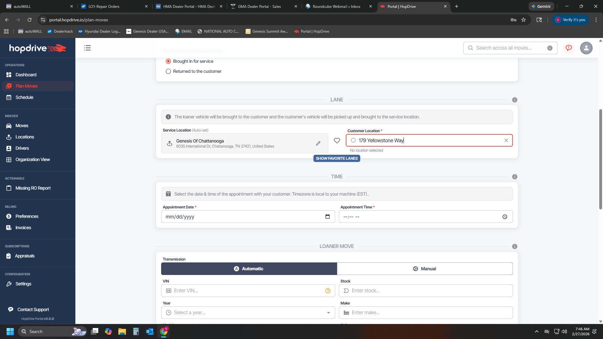Open the Lane section info icon
The height and width of the screenshot is (339, 603).
(x=514, y=100)
